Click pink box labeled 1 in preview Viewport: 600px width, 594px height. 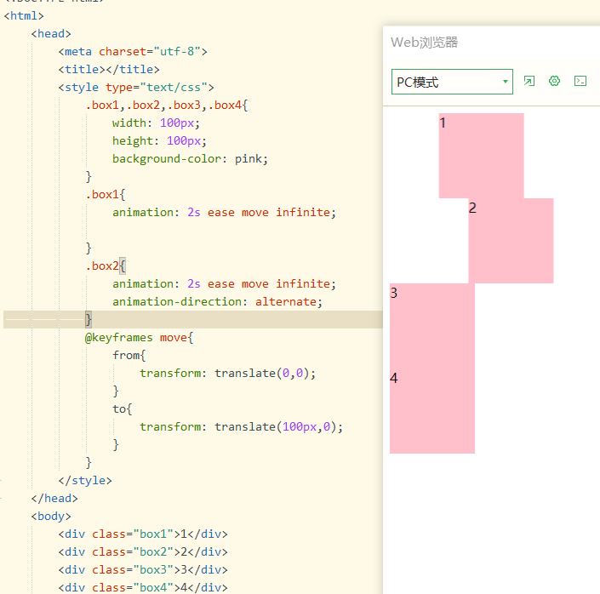point(482,156)
